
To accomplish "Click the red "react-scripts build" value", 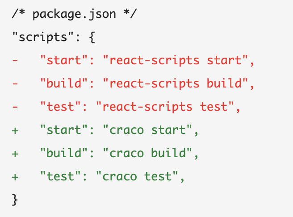I will point(176,83).
